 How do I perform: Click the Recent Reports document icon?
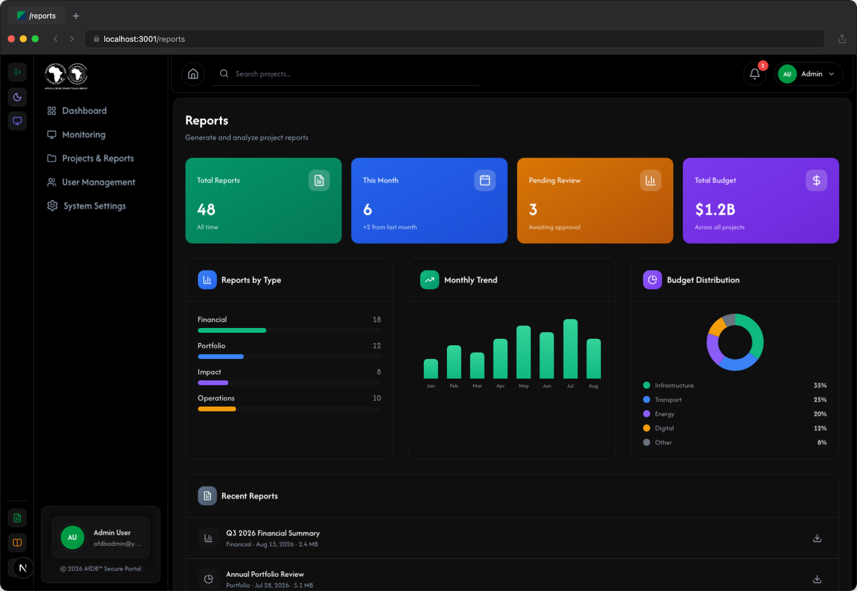[x=207, y=496]
